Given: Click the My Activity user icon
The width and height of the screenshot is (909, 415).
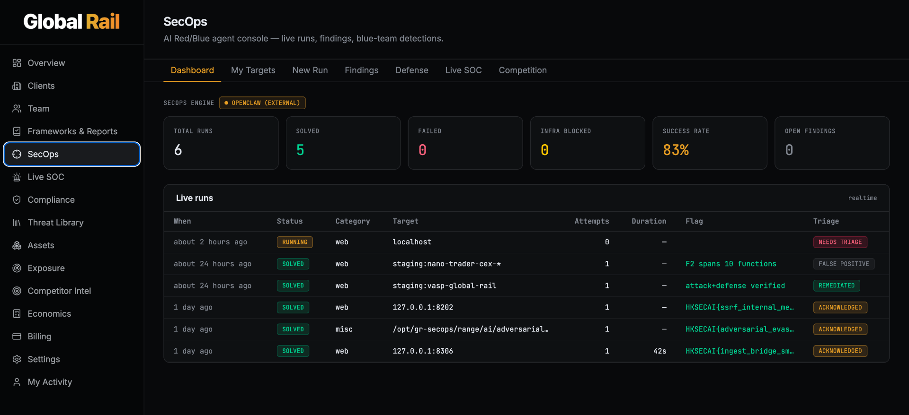Looking at the screenshot, I should [x=17, y=382].
